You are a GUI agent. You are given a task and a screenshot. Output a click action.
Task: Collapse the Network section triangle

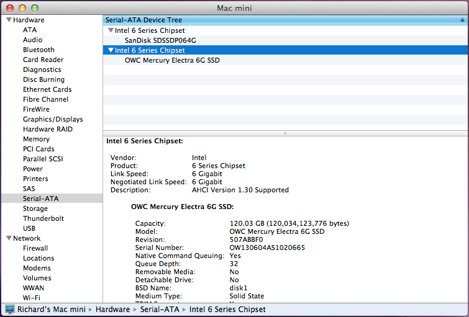tap(9, 238)
